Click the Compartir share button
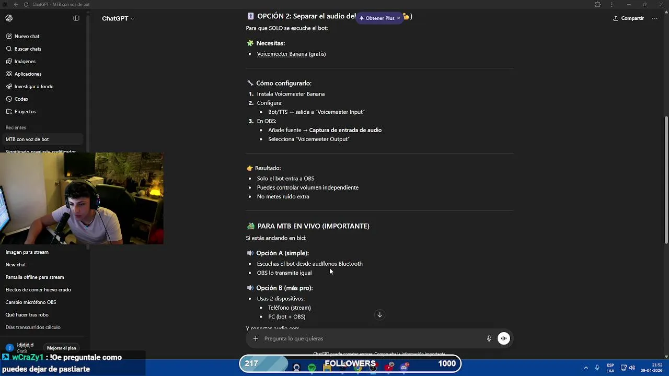The width and height of the screenshot is (669, 376). (628, 18)
